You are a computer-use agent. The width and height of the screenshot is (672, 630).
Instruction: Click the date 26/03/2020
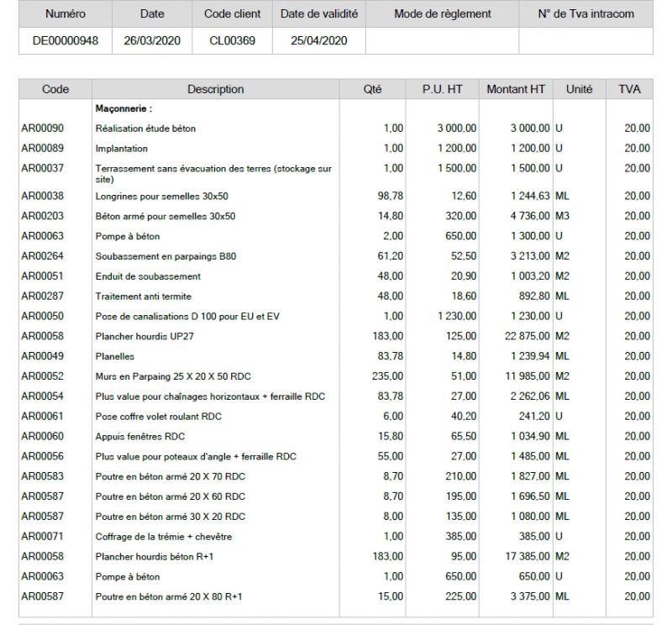(152, 41)
